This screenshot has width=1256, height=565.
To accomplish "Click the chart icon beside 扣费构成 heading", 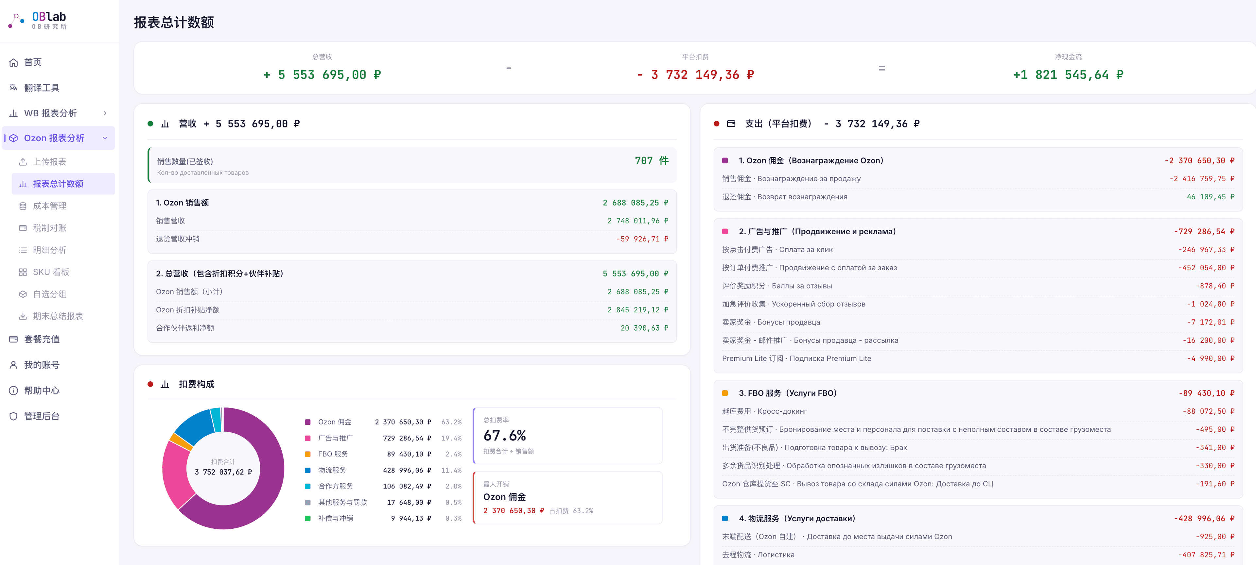I will pyautogui.click(x=165, y=384).
